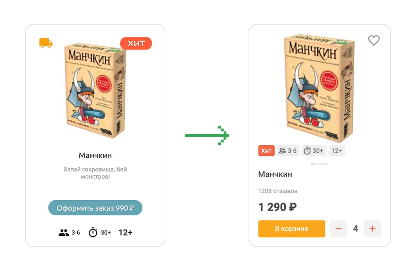Click the orange delivery truck icon

[x=46, y=43]
